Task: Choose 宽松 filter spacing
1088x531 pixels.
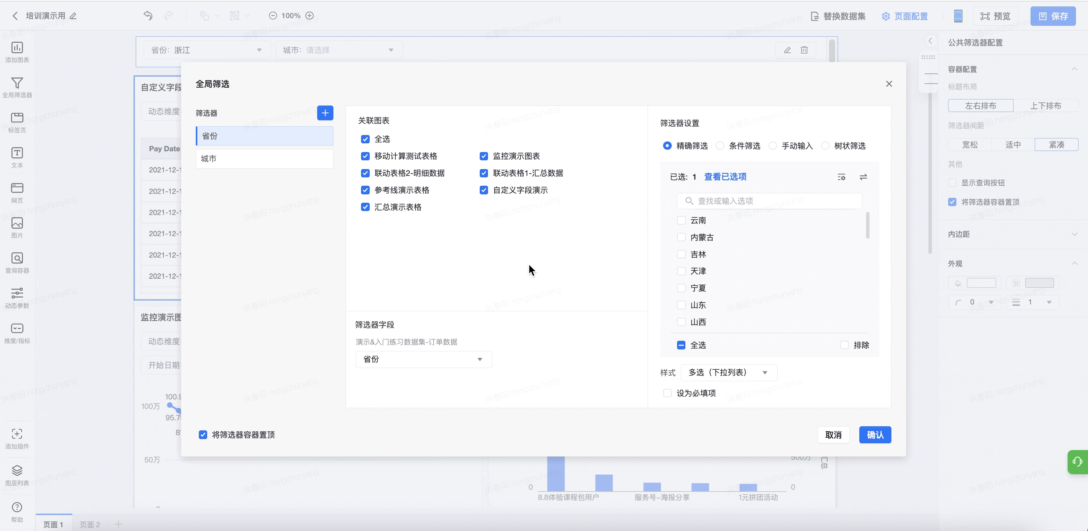Action: pyautogui.click(x=970, y=145)
